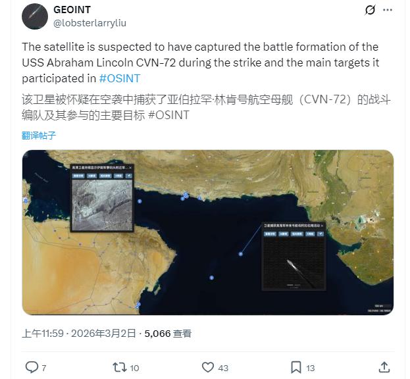Bookmark the post with 13 bookmarks

coord(296,367)
